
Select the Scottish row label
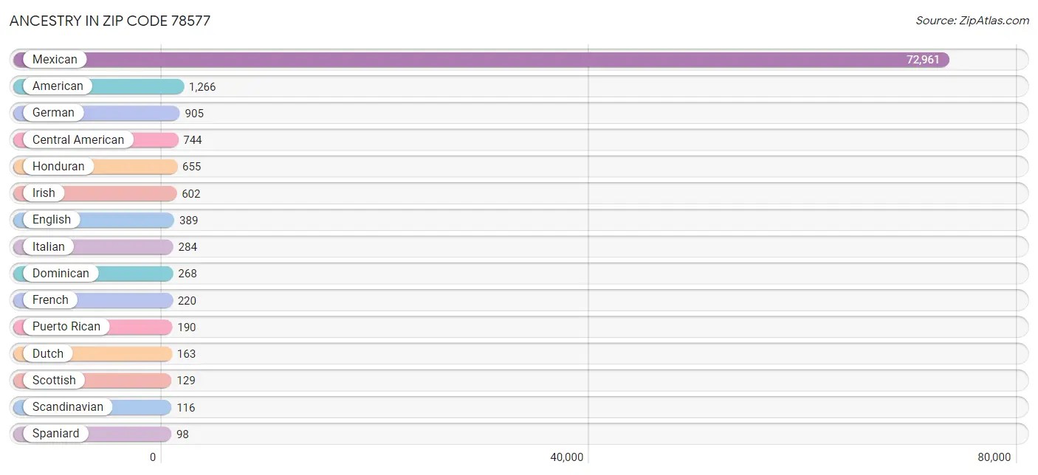[53, 380]
